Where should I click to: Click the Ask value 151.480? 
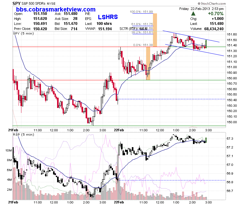pos(70,14)
